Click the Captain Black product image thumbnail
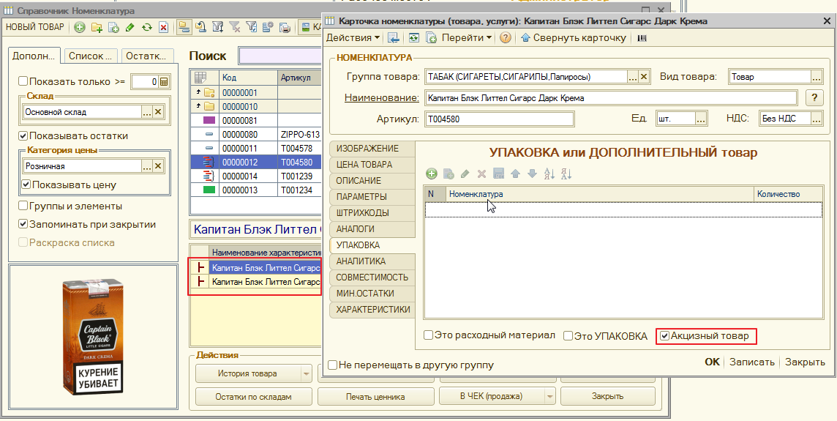Screen dimensions: 837x421 pos(93,338)
